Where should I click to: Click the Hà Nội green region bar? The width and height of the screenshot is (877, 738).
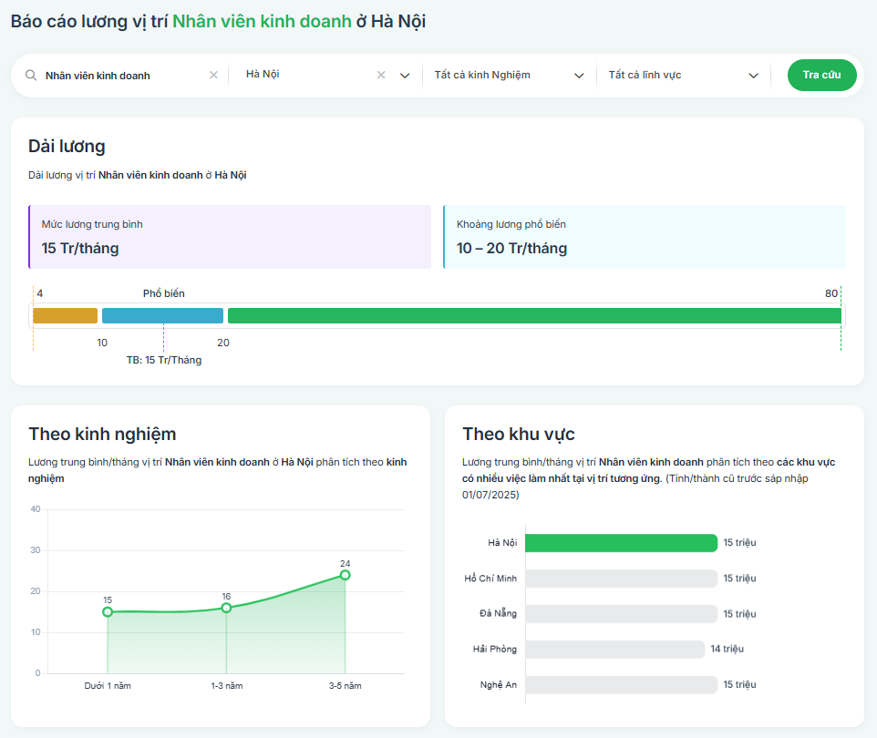pos(622,543)
